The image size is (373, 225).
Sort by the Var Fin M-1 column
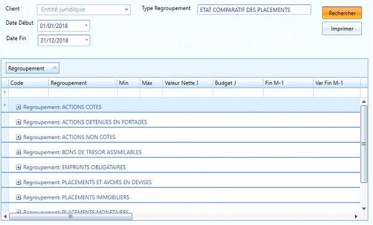337,83
